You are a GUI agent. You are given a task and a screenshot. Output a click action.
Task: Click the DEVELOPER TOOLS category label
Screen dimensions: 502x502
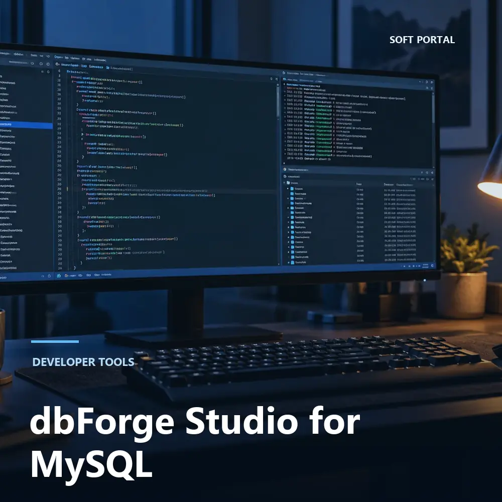pos(83,362)
